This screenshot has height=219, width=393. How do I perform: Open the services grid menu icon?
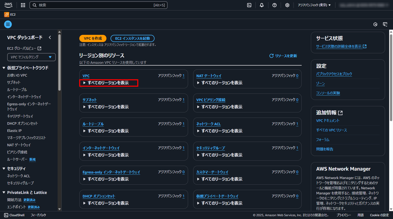click(23, 5)
